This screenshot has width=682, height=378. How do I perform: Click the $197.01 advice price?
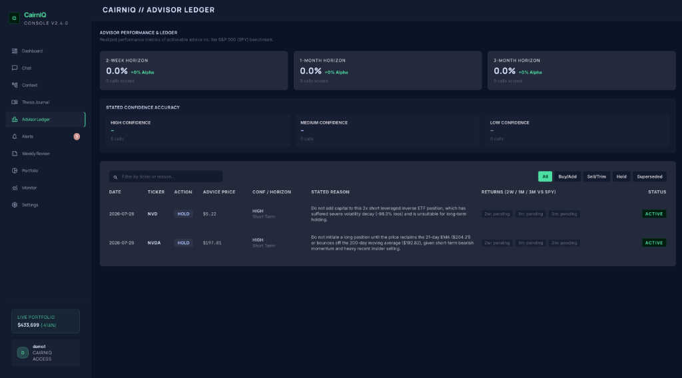pos(212,243)
